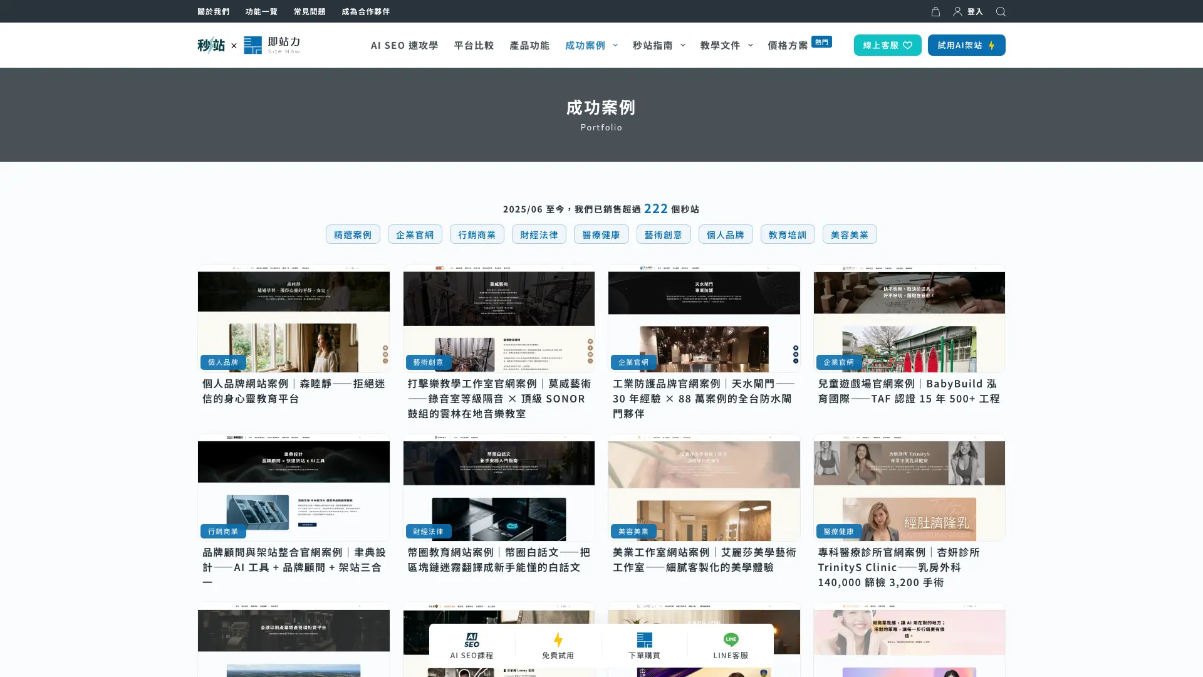Click 藝術創意 tag on 莫威藝術 card
The height and width of the screenshot is (677, 1203).
click(x=429, y=362)
